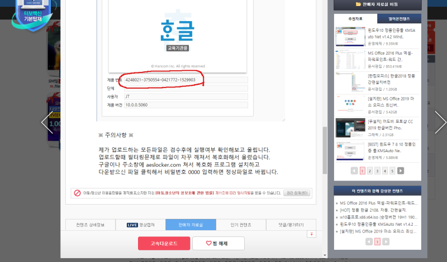The width and height of the screenshot is (447, 262).
Task: Open the [BEST] 윈도우 7 8 10 thumbnail
Action: [350, 151]
